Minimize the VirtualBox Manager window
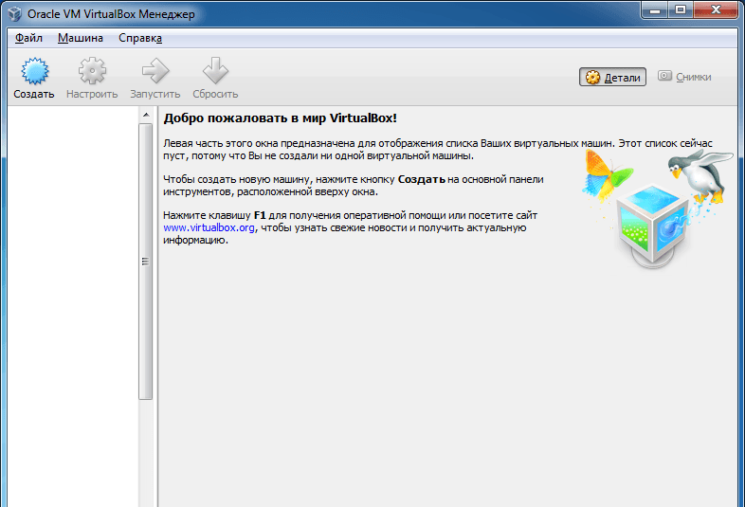The height and width of the screenshot is (507, 745). [655, 9]
